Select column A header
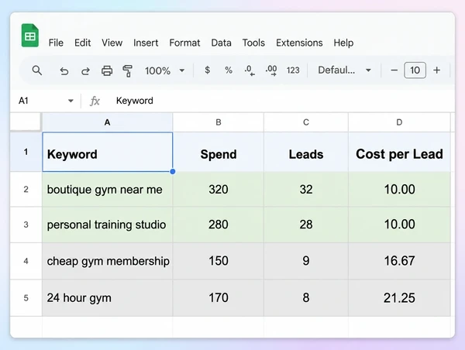 [108, 122]
